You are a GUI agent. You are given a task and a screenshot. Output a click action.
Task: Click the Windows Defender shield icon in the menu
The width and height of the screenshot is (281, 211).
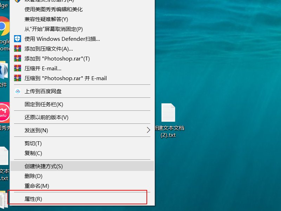(17, 39)
